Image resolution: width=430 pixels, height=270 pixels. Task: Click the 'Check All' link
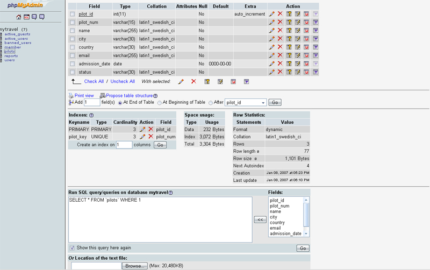click(x=94, y=82)
